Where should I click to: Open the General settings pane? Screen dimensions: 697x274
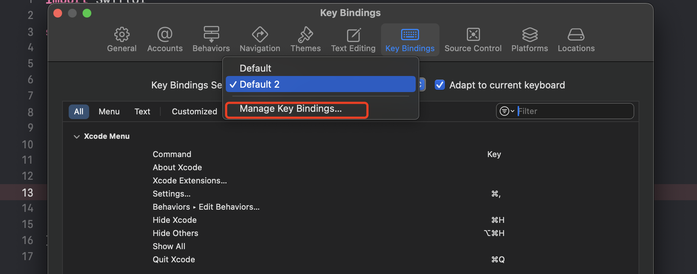(122, 39)
